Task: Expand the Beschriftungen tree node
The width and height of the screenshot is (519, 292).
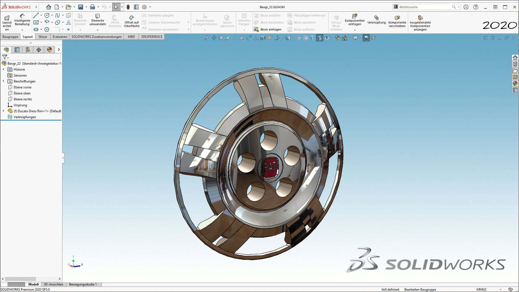Action: (4, 81)
